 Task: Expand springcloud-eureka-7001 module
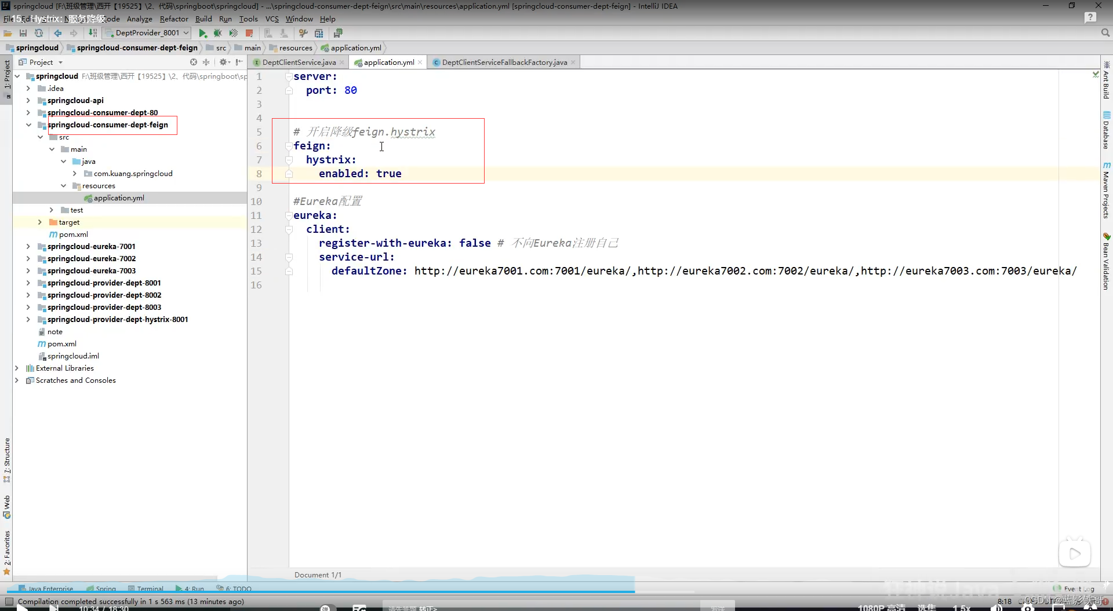coord(28,246)
